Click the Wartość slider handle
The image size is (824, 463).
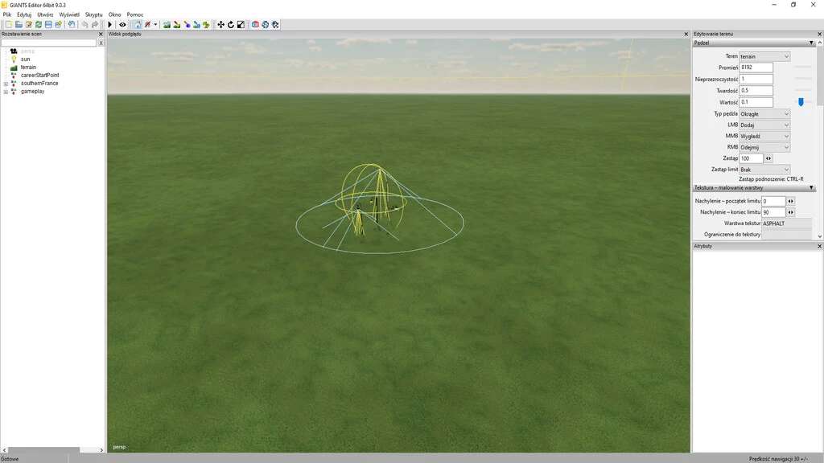click(801, 102)
